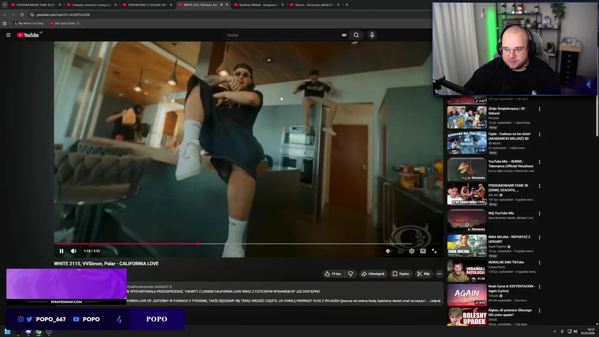Open a new browser tab
The width and height of the screenshot is (599, 337).
click(x=347, y=5)
